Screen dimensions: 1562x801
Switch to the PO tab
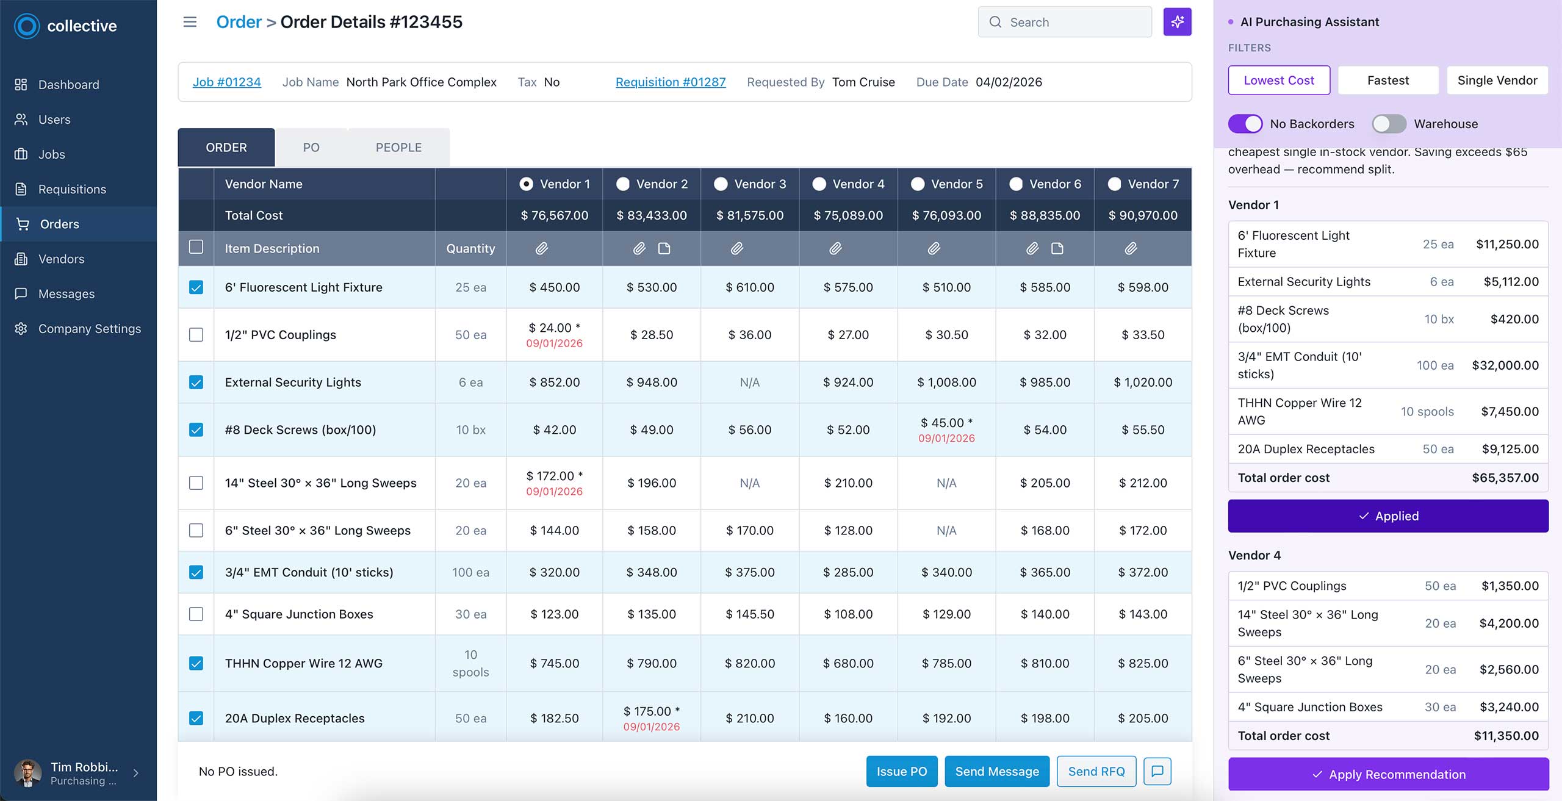click(x=311, y=147)
